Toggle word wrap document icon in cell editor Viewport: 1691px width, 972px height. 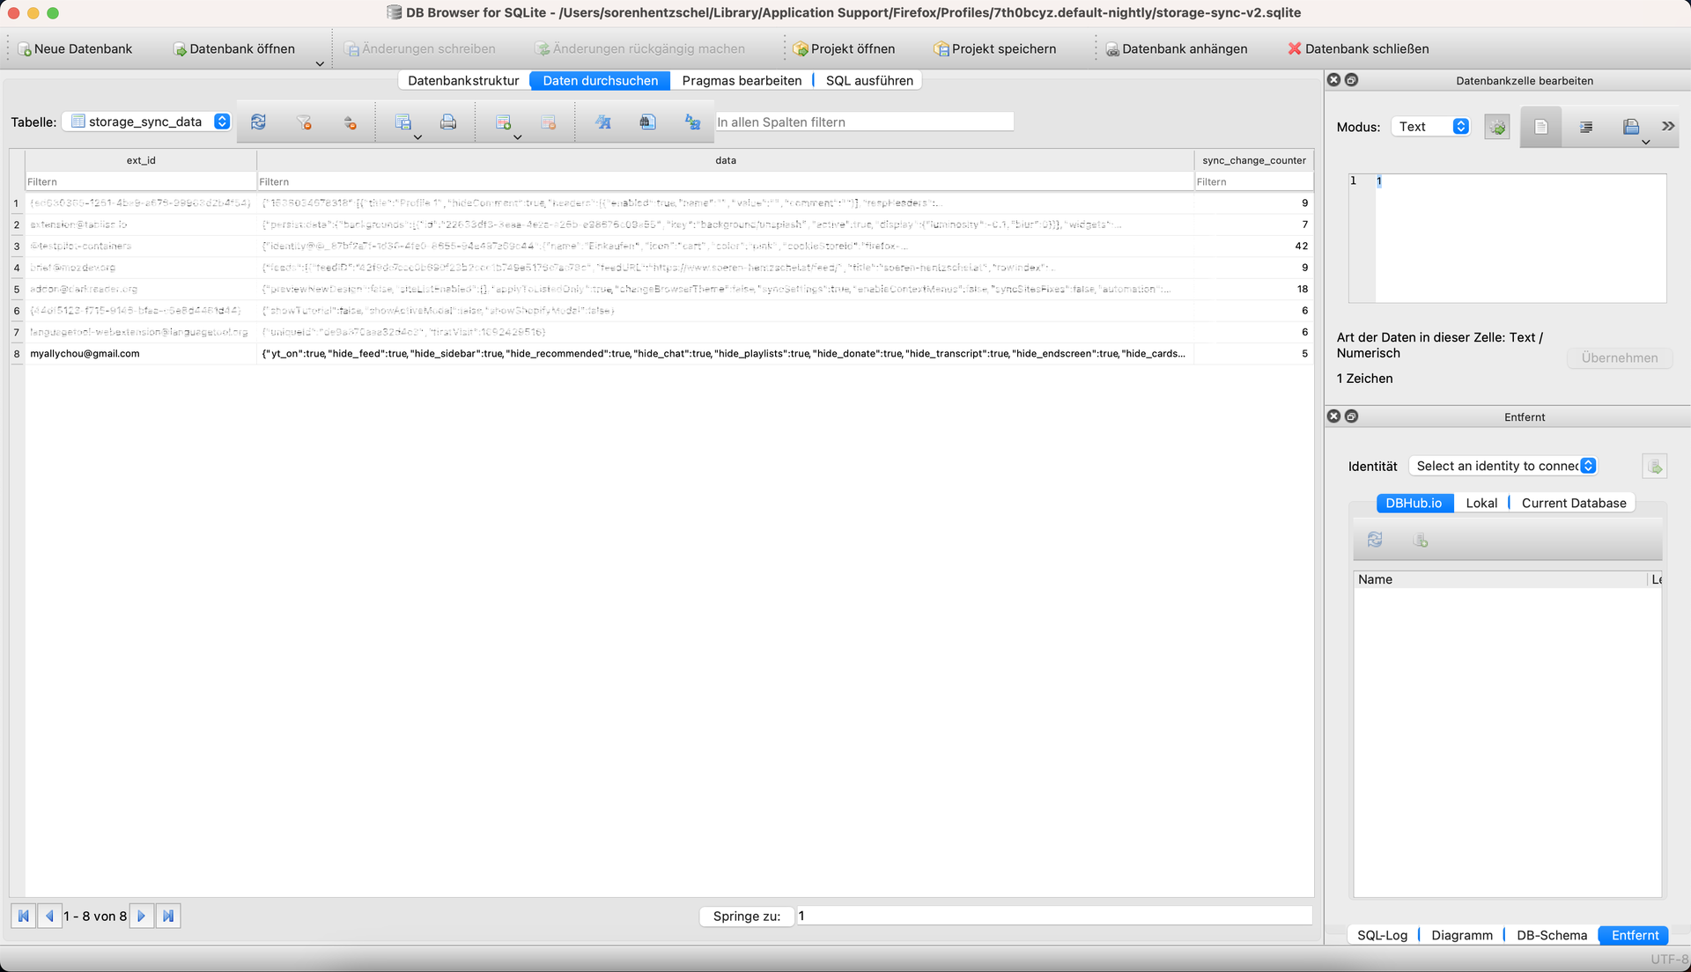tap(1540, 127)
